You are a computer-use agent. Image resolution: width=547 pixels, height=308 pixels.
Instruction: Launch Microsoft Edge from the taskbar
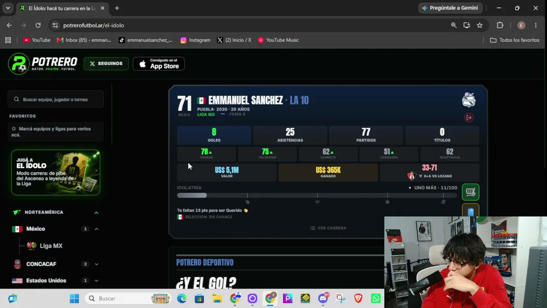(x=182, y=298)
